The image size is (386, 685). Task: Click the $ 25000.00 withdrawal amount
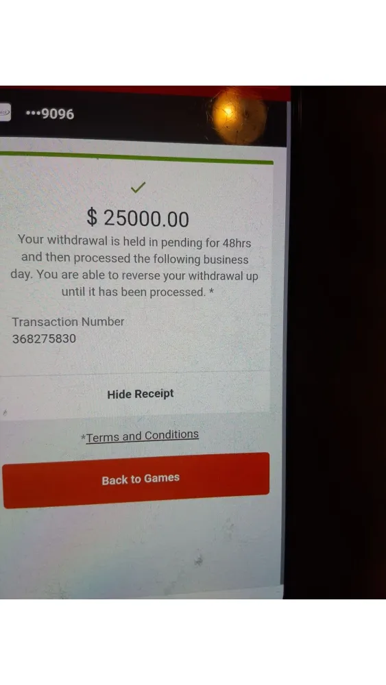click(138, 218)
